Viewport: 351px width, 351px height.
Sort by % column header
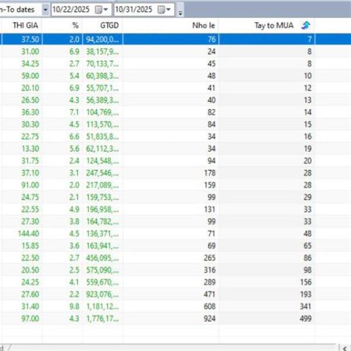(x=75, y=25)
